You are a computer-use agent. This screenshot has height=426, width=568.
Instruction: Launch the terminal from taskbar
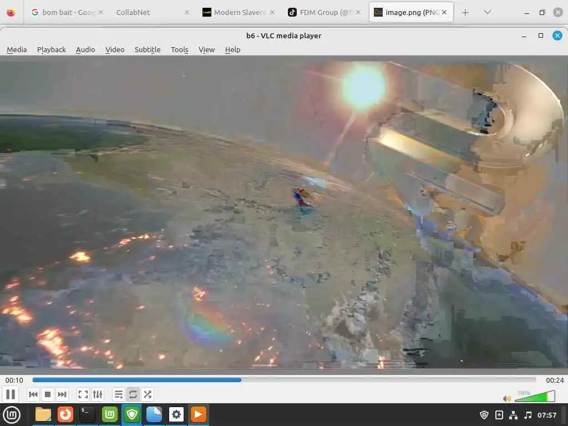click(87, 414)
